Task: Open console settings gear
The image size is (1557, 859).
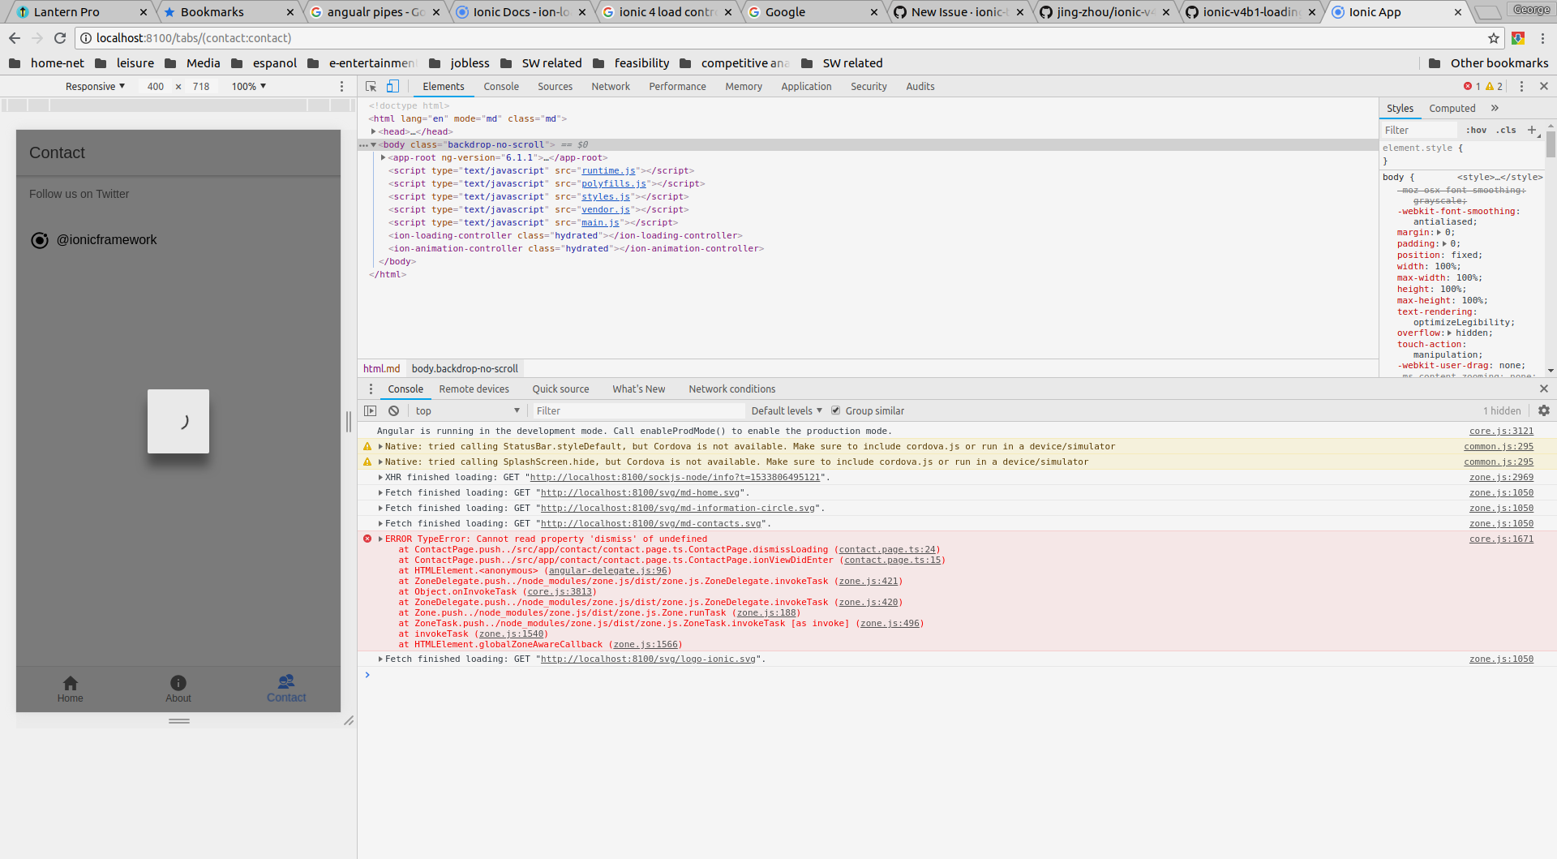Action: pyautogui.click(x=1543, y=410)
